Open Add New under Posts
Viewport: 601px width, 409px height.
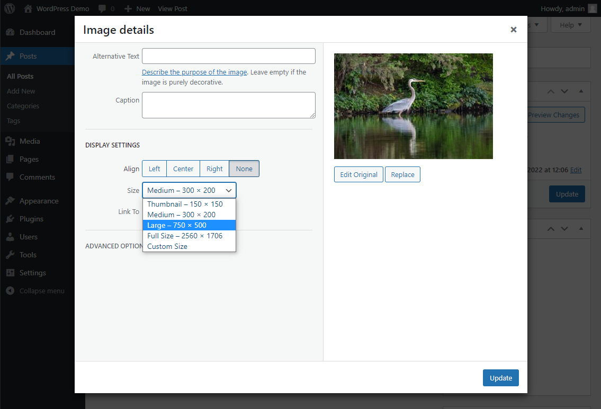click(x=21, y=91)
